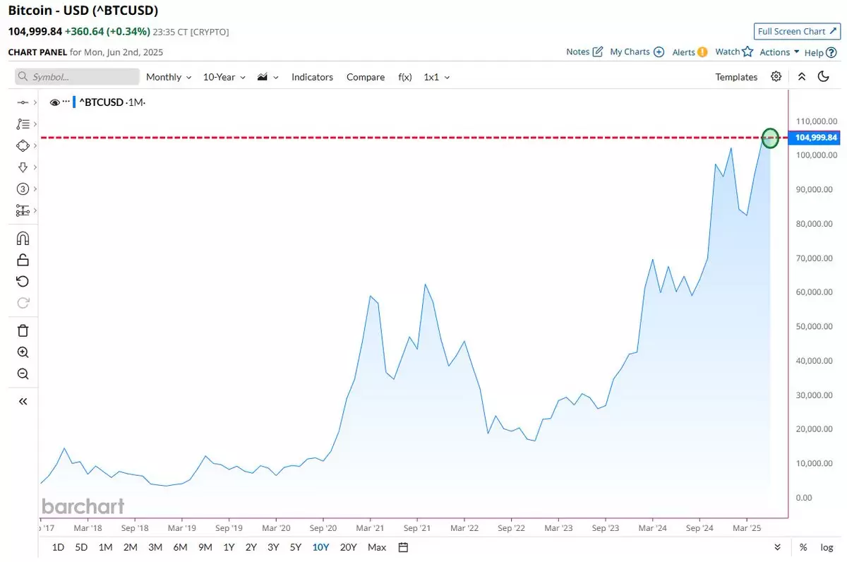Open the f(x) expressions button

405,77
